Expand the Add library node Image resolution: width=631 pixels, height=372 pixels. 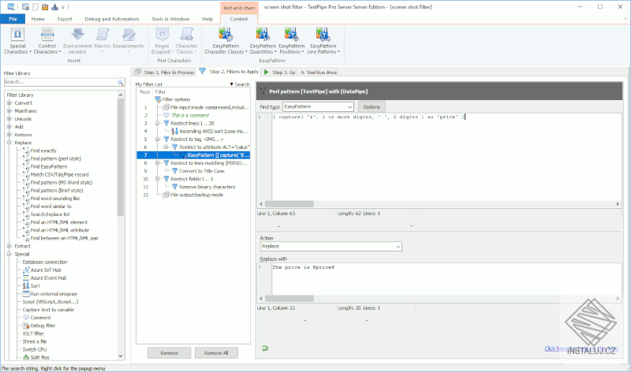pos(9,127)
